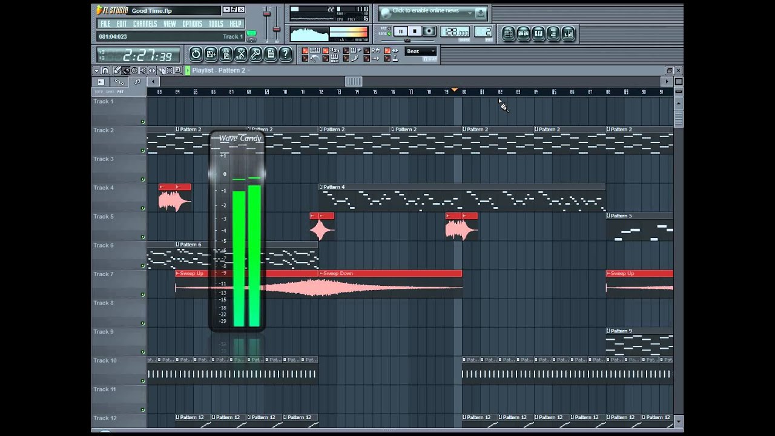This screenshot has height=436, width=775.
Task: Click the online news download icon
Action: 481,13
